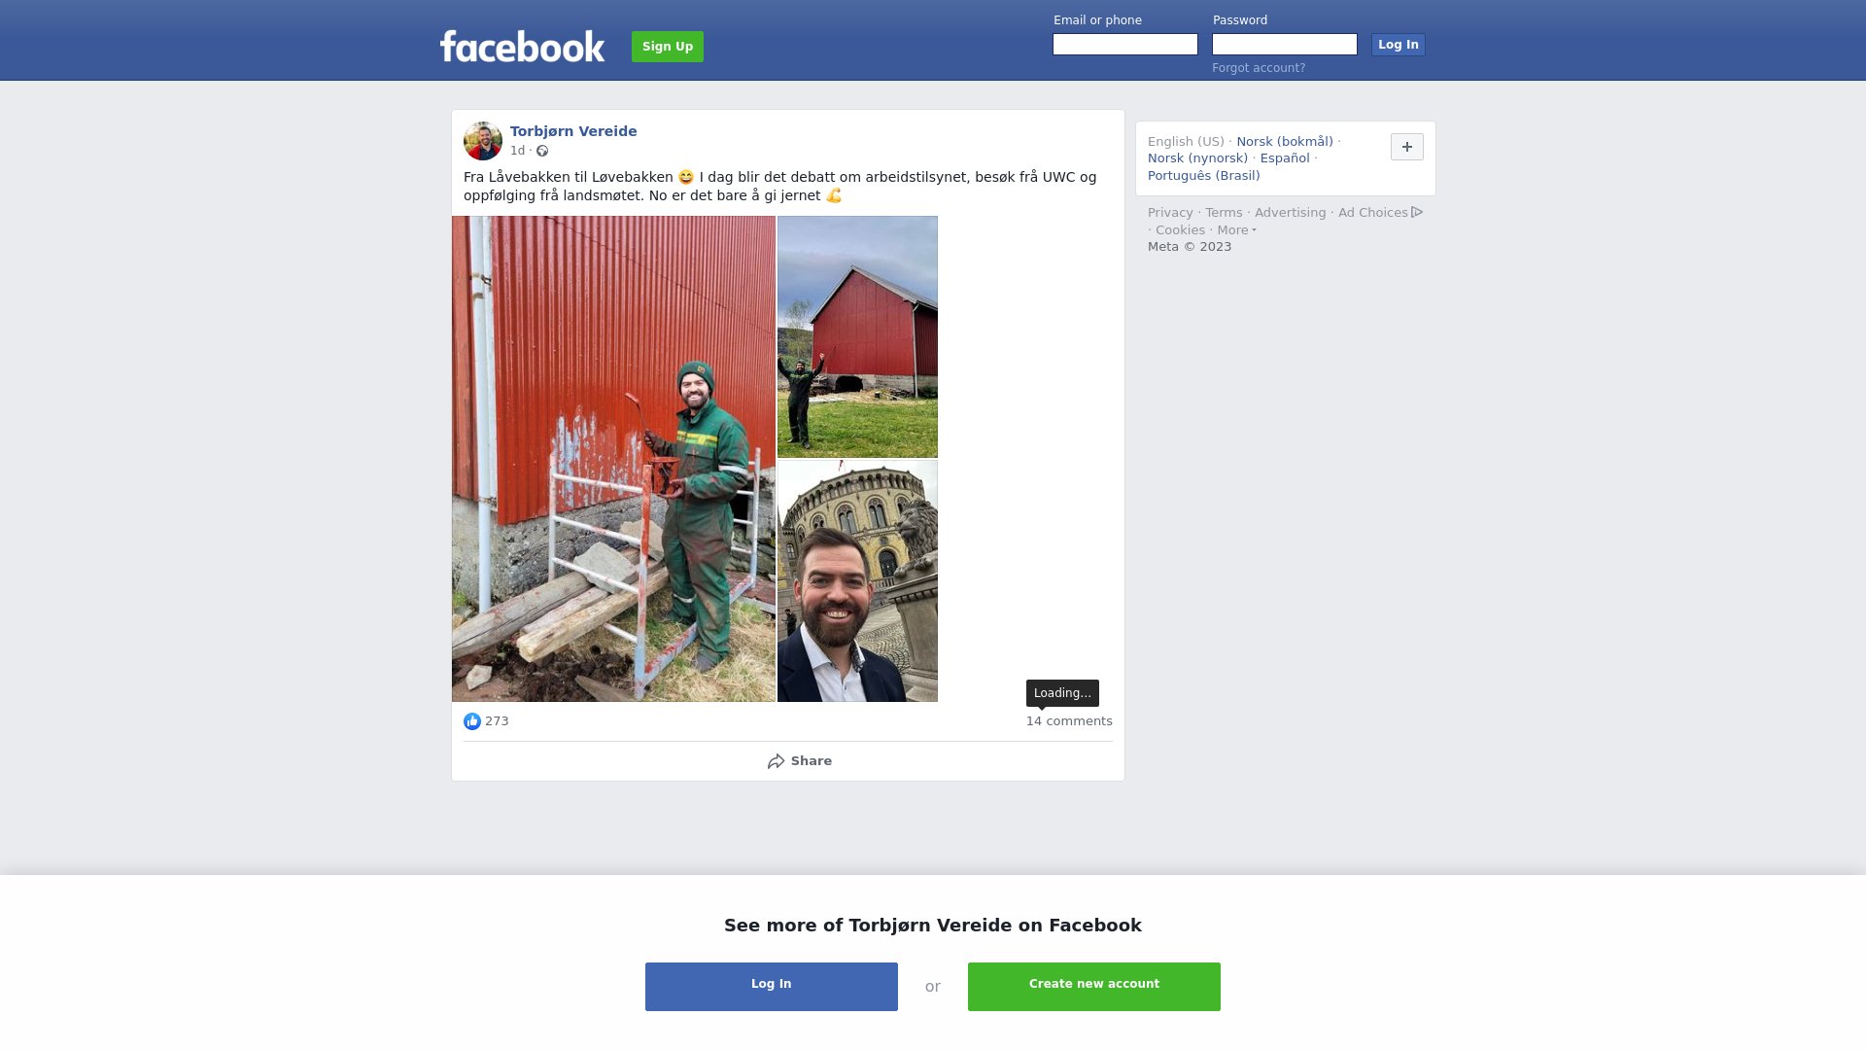The height and width of the screenshot is (1050, 1866).
Task: Switch language to Norsk (bokmål)
Action: click(1285, 142)
